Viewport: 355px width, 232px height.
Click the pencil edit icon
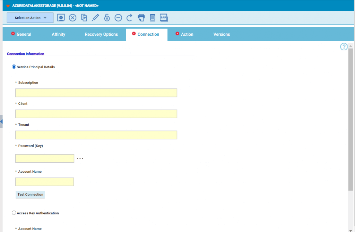95,18
